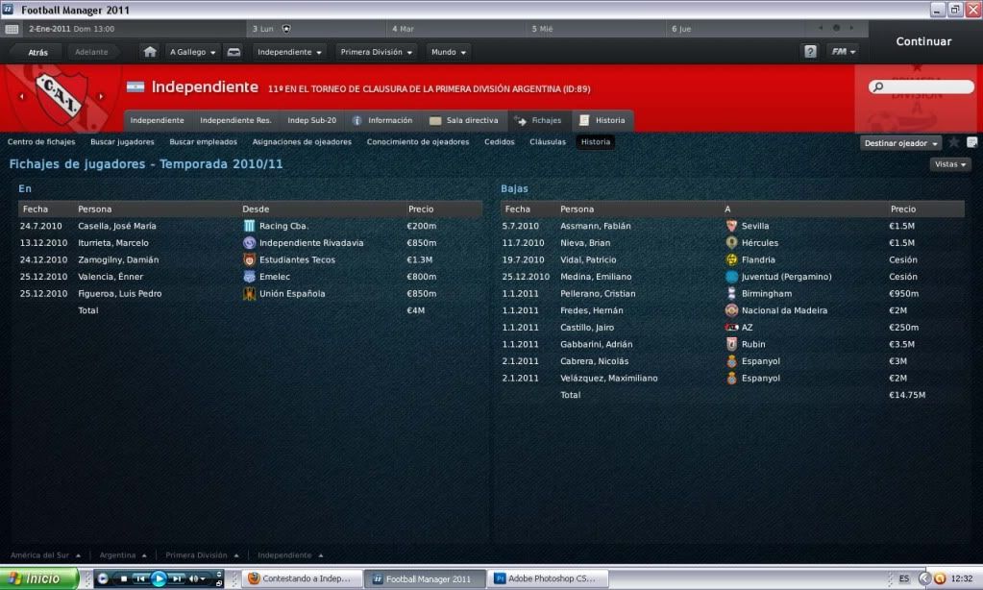The image size is (983, 590).
Task: Switch to Adobe Photoshop CS taskbar window
Action: coord(550,578)
